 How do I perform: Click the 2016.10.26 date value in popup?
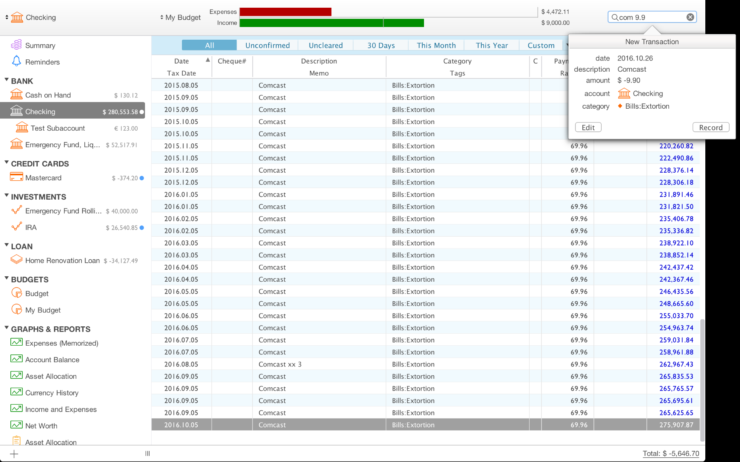635,59
